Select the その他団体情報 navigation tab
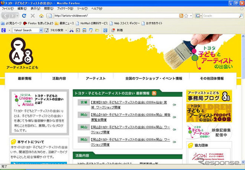 212,78
